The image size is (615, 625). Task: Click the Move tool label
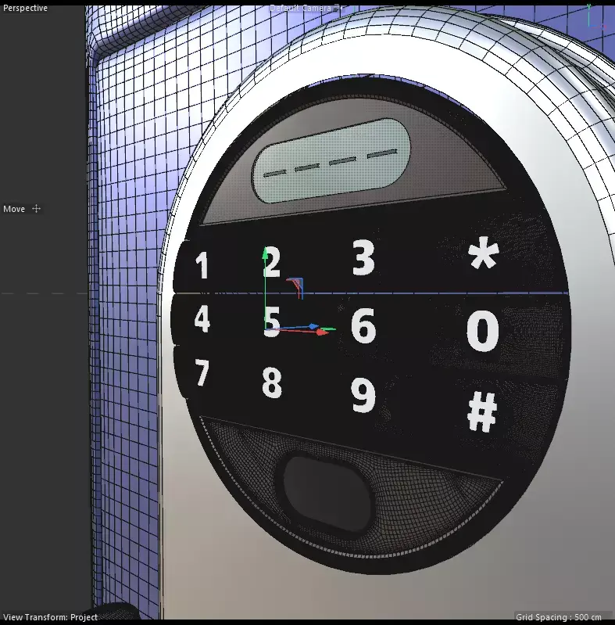(14, 209)
